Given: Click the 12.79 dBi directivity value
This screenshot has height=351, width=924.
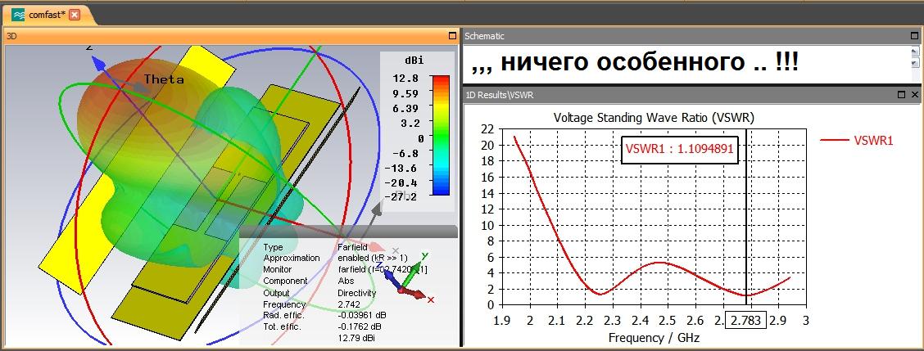Looking at the screenshot, I should coord(356,337).
